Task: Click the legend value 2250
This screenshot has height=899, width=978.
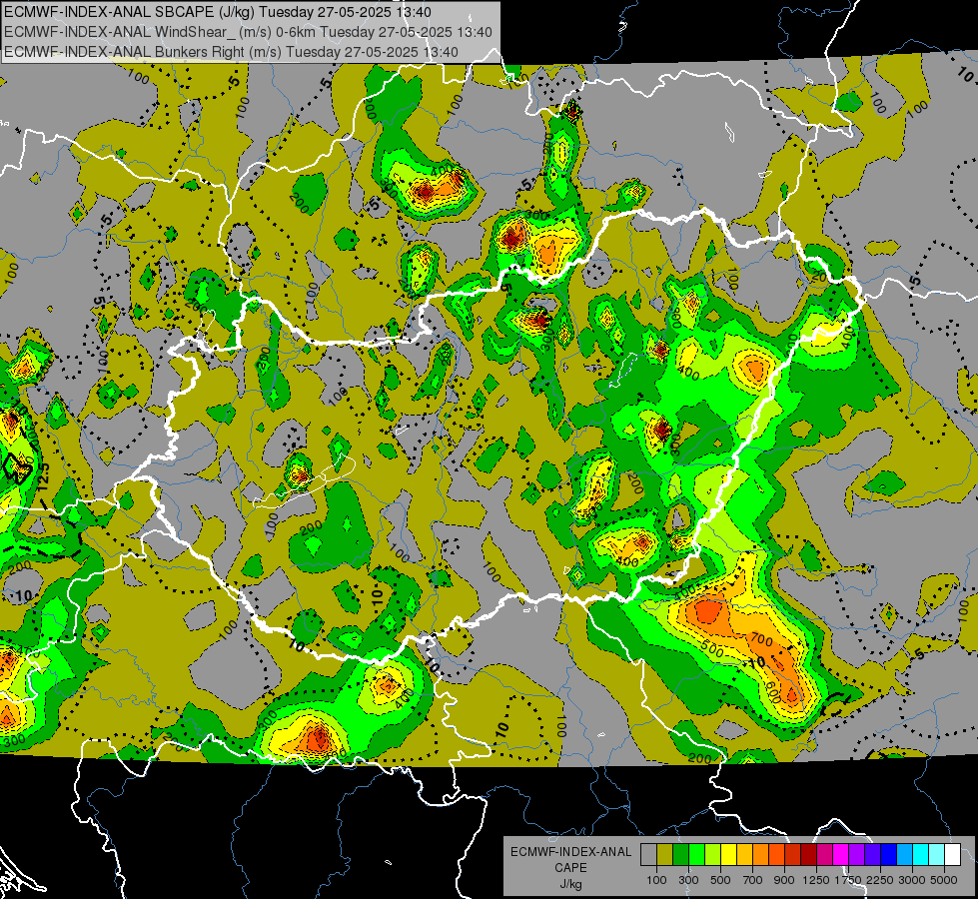Action: (x=880, y=880)
